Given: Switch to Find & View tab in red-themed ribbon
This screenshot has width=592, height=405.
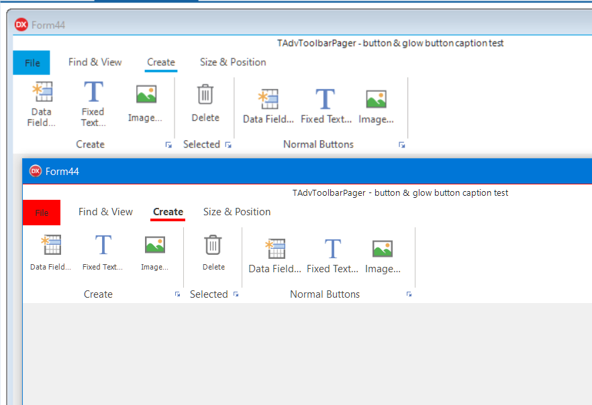Looking at the screenshot, I should click(106, 212).
